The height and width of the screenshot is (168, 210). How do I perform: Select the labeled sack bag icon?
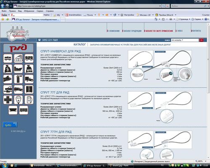coord(29,69)
